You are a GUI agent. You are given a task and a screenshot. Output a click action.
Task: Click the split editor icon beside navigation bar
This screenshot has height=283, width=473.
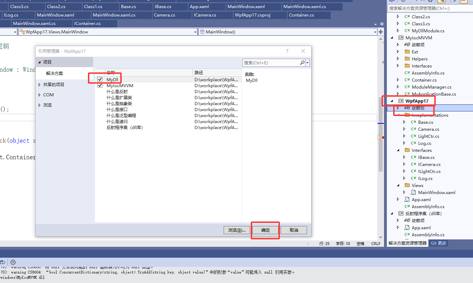pos(381,32)
